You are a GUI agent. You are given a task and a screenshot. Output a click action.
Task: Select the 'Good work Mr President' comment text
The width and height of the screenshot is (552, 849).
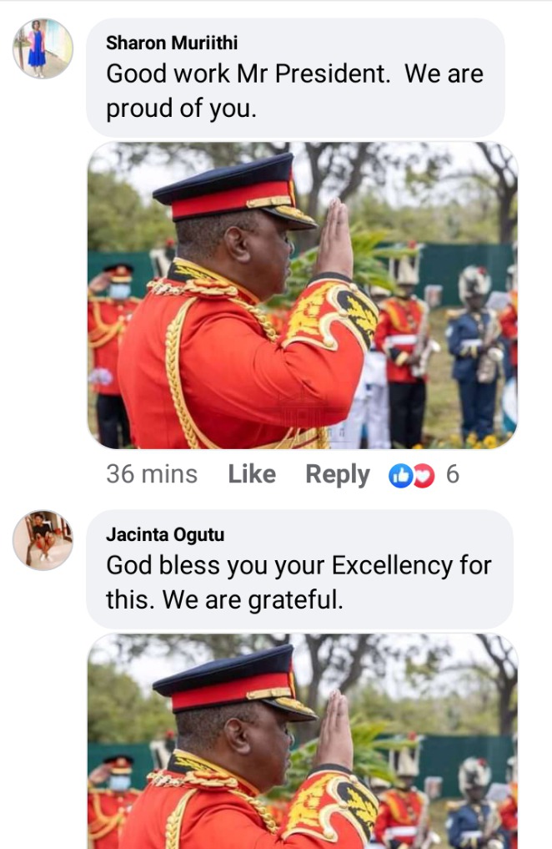(294, 91)
